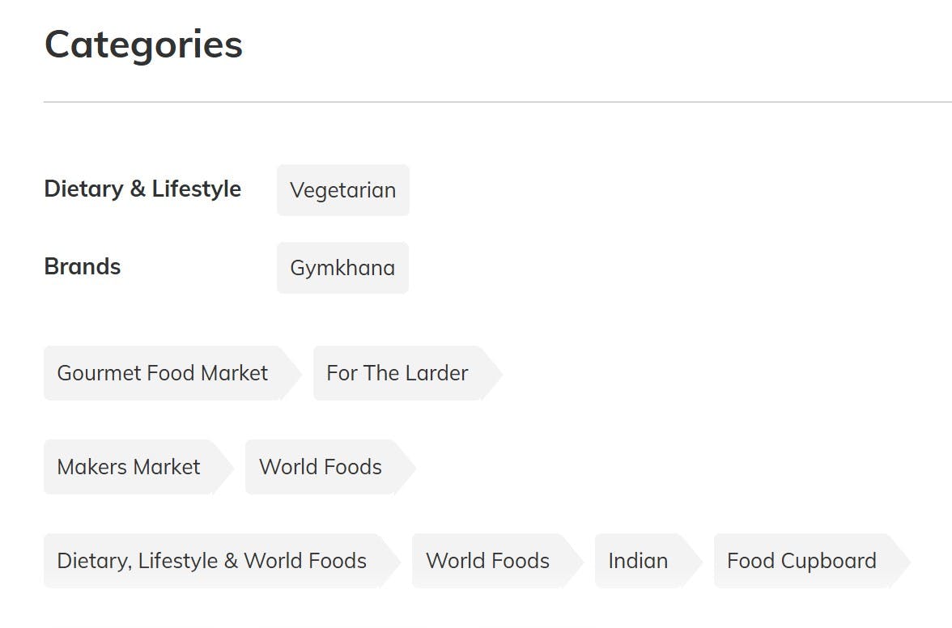Navigate to the Food Cupboard category
This screenshot has height=628, width=952.
pos(801,561)
